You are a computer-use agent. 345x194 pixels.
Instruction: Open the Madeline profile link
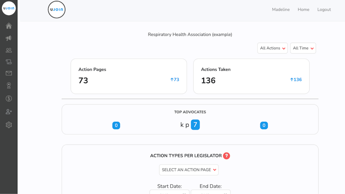pos(281,10)
